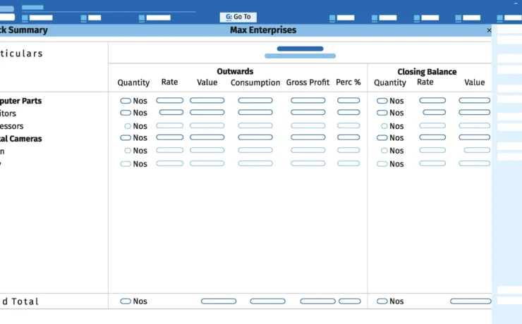Viewport: 522px width, 324px height.
Task: Click the Closing Balance group heading
Action: 427,72
